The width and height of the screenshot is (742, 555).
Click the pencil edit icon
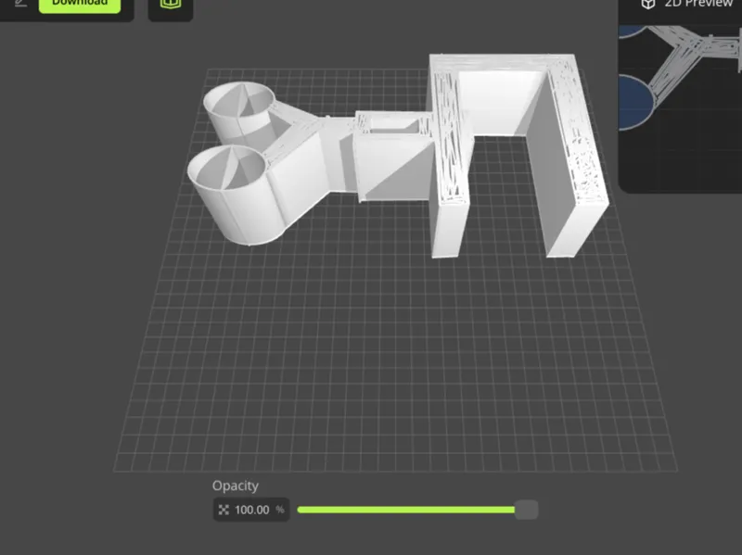click(20, 3)
